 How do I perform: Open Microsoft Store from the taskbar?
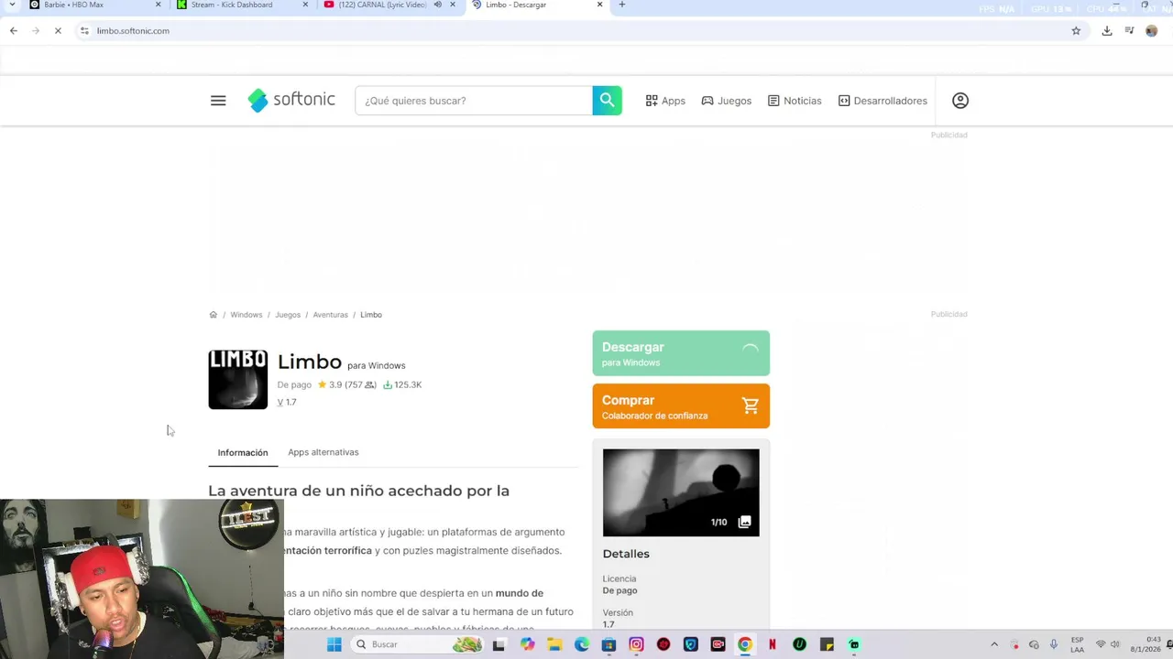pos(608,644)
